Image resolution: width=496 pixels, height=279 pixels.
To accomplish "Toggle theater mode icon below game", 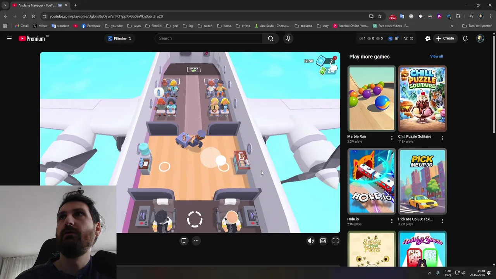I will [323, 241].
